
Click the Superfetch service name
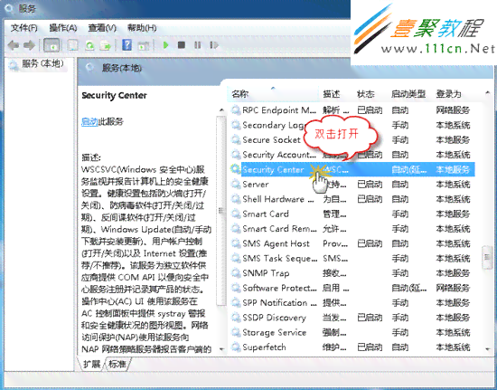coord(264,347)
